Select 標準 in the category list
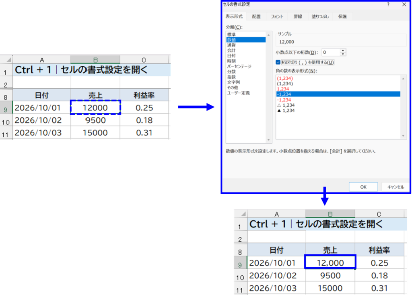The width and height of the screenshot is (412, 295). click(246, 35)
